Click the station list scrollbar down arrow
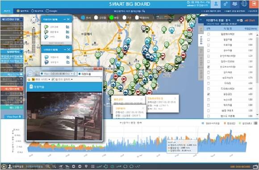Image resolution: width=259 pixels, height=170 pixels. pos(257,115)
